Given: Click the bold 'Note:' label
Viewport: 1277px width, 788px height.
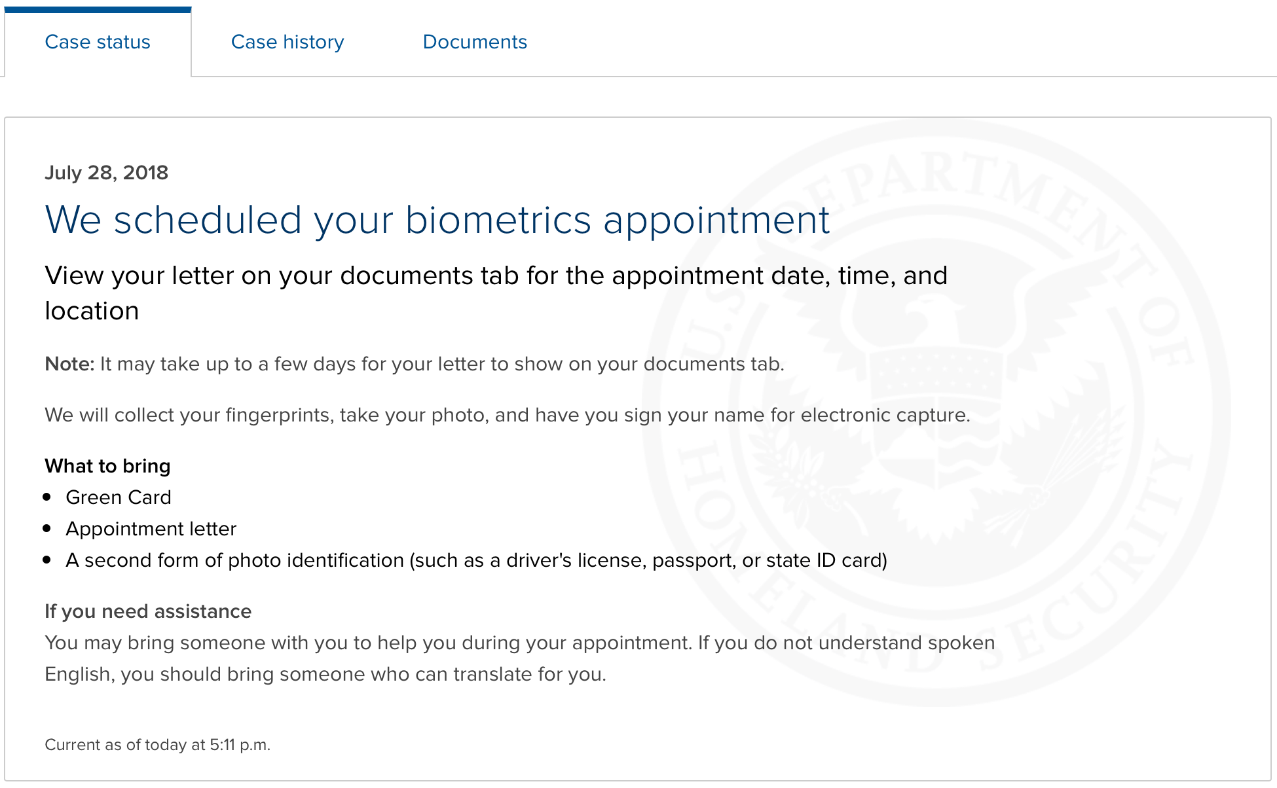Looking at the screenshot, I should pyautogui.click(x=69, y=364).
